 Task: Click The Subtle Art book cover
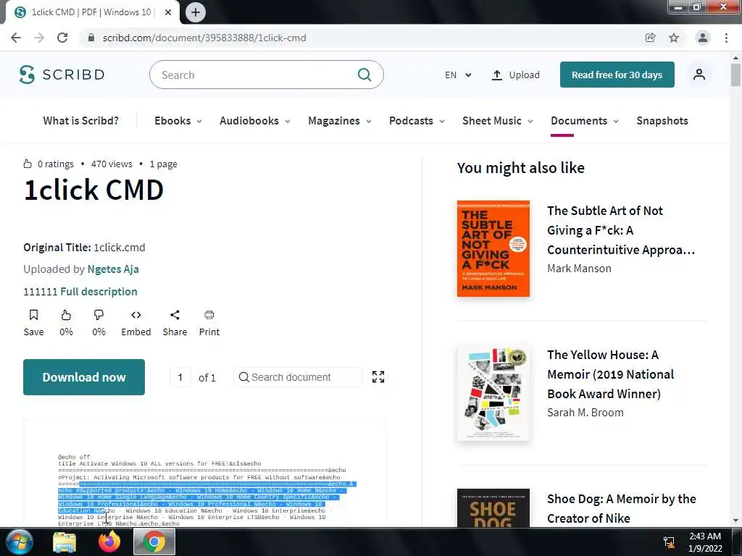tap(493, 249)
